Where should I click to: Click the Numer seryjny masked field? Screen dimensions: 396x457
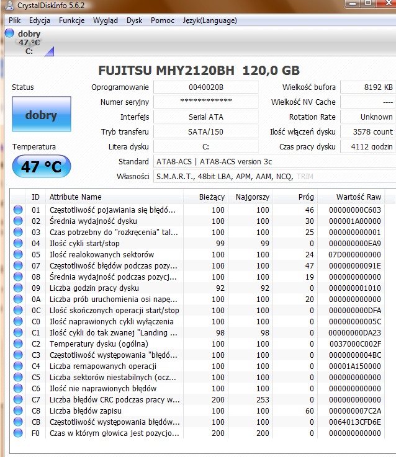point(206,102)
